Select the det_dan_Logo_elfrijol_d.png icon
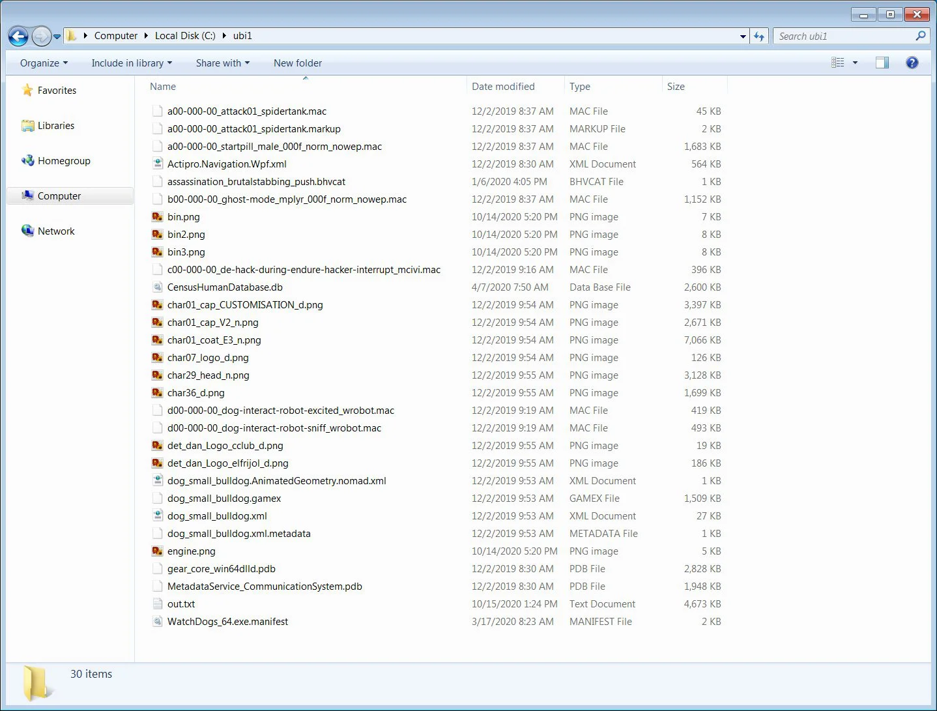This screenshot has width=937, height=711. 157,463
